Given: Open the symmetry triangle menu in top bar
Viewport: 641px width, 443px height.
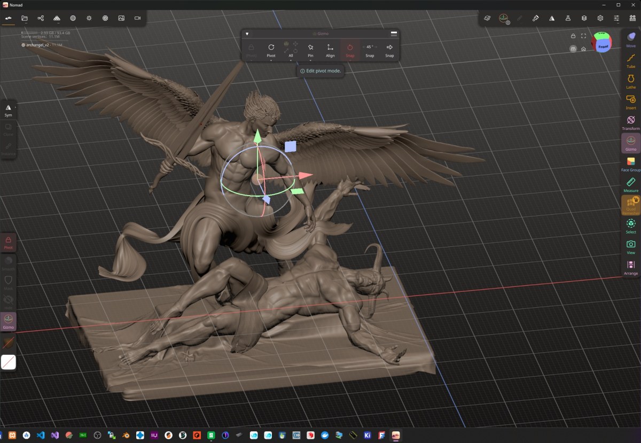Looking at the screenshot, I should tap(552, 18).
